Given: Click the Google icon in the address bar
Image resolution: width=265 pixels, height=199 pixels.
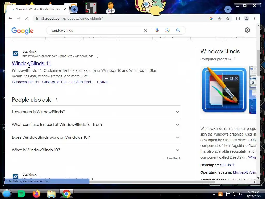Looking at the screenshot, I should click(211, 18).
